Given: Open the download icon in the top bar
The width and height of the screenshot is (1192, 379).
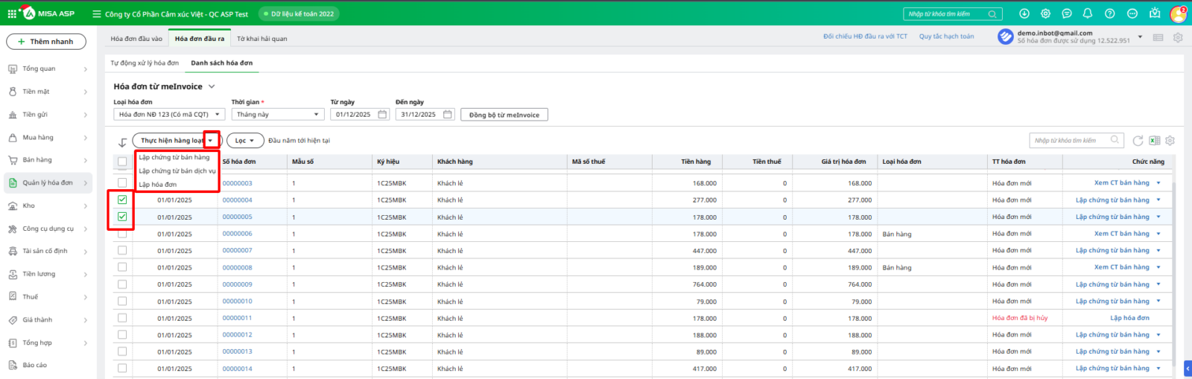Looking at the screenshot, I should tap(1024, 13).
